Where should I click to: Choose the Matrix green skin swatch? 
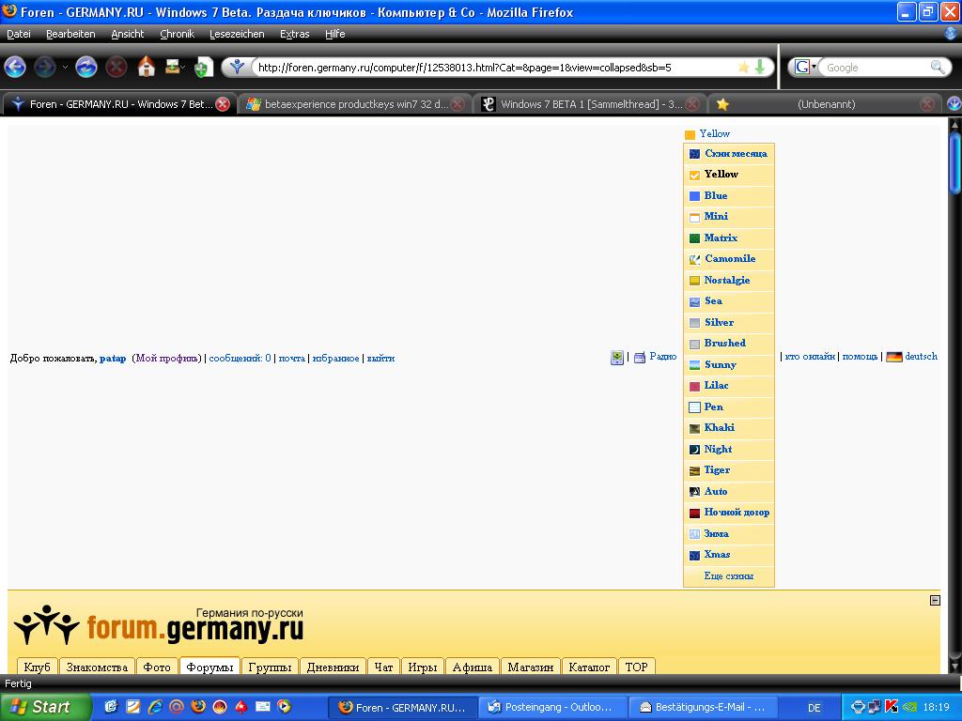click(x=694, y=238)
